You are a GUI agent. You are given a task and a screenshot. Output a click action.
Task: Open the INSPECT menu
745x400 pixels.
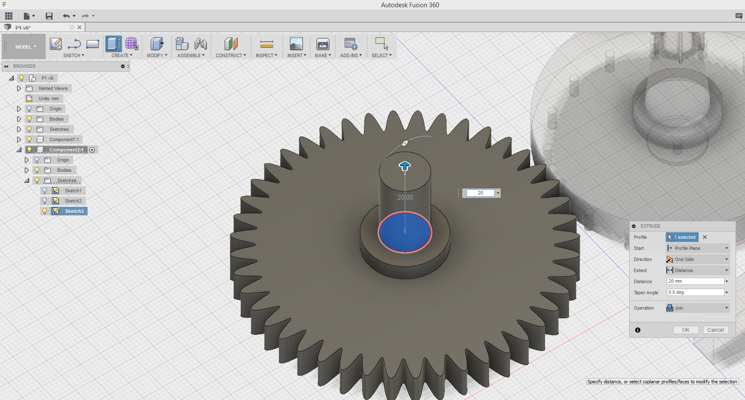click(267, 55)
